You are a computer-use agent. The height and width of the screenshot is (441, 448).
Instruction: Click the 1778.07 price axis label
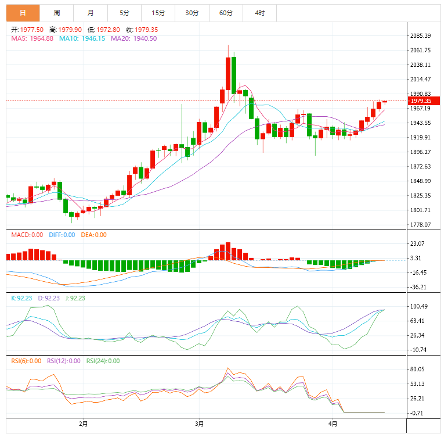[x=421, y=225]
